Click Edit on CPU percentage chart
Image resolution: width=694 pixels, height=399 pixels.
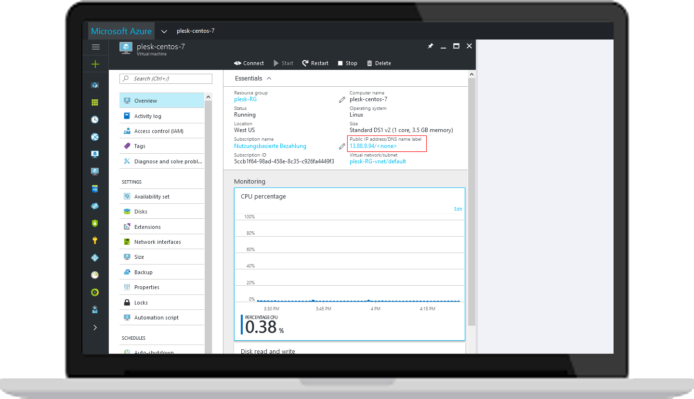click(x=458, y=209)
